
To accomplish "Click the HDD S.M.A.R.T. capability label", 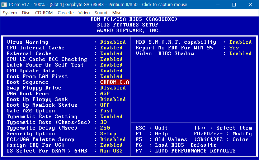I will pos(176,42).
